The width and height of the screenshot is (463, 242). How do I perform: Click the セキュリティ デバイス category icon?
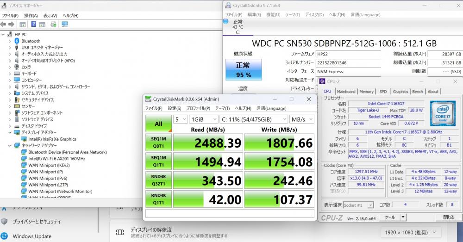(17, 99)
